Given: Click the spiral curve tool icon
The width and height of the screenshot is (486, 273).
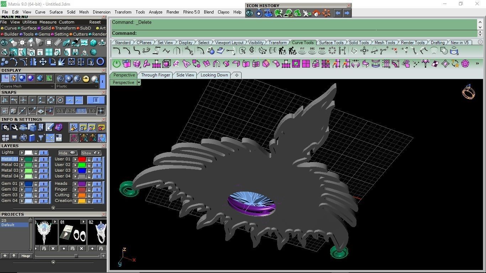Looking at the screenshot, I should point(434,51).
